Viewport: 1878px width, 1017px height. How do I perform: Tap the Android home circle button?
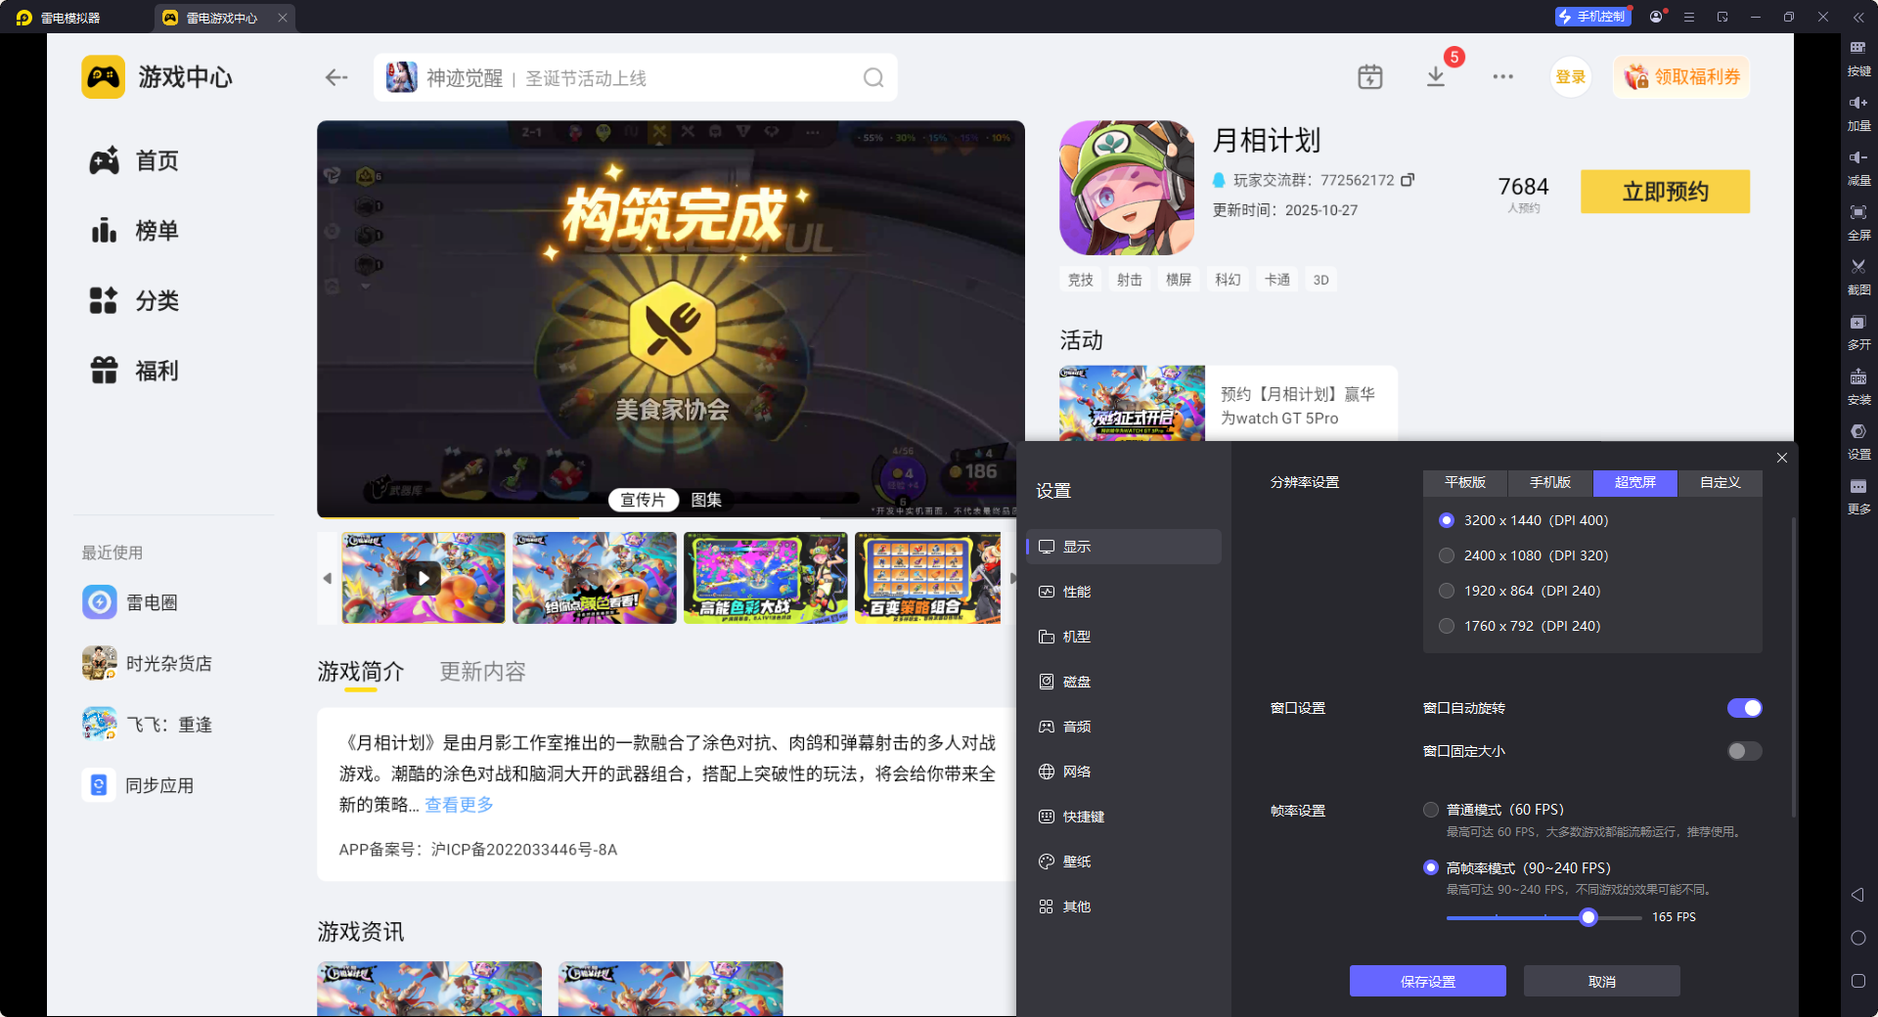pyautogui.click(x=1858, y=938)
